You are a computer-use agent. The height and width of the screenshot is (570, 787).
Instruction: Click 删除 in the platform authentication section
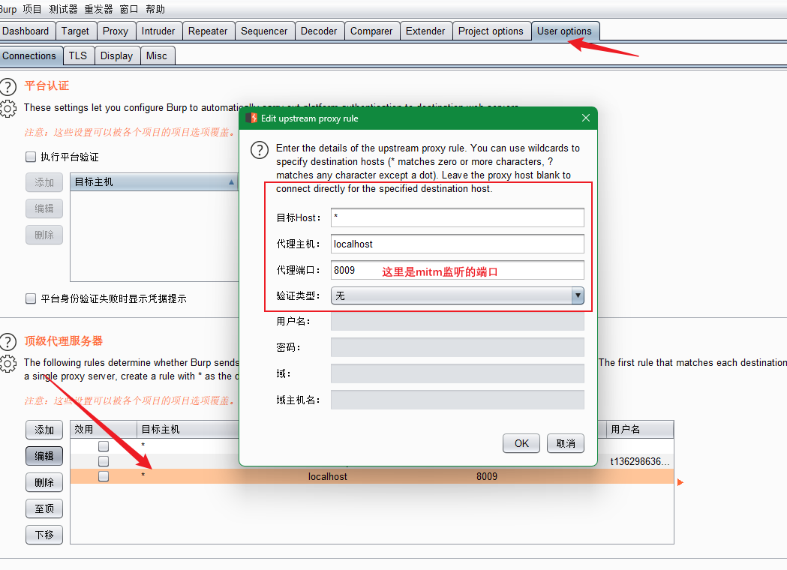44,235
